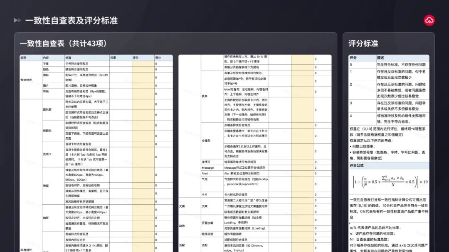Click the cell 按钮右对齐，主按钮在右侧
This screenshot has height=252, width=449.
(87, 185)
